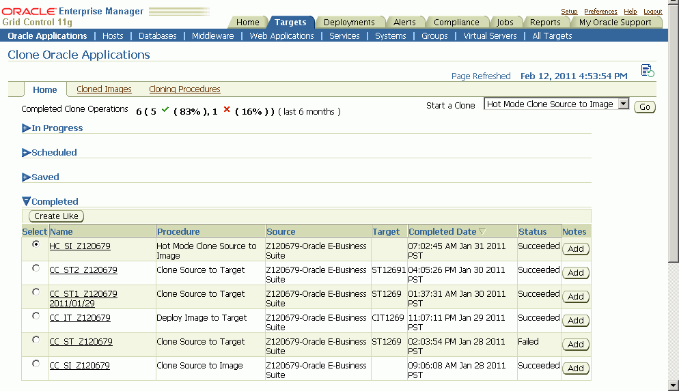
Task: Select radio button for CC_ST_Z120679
Action: click(36, 340)
